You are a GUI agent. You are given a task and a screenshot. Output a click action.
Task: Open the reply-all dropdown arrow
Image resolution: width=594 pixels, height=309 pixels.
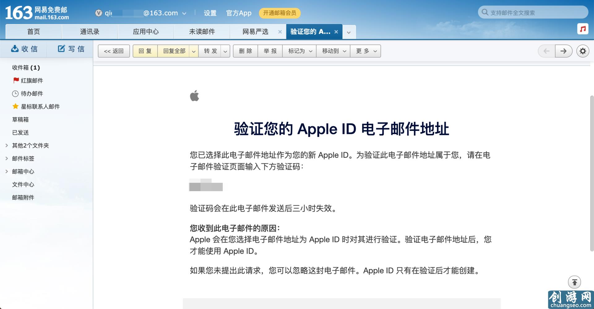coord(194,51)
